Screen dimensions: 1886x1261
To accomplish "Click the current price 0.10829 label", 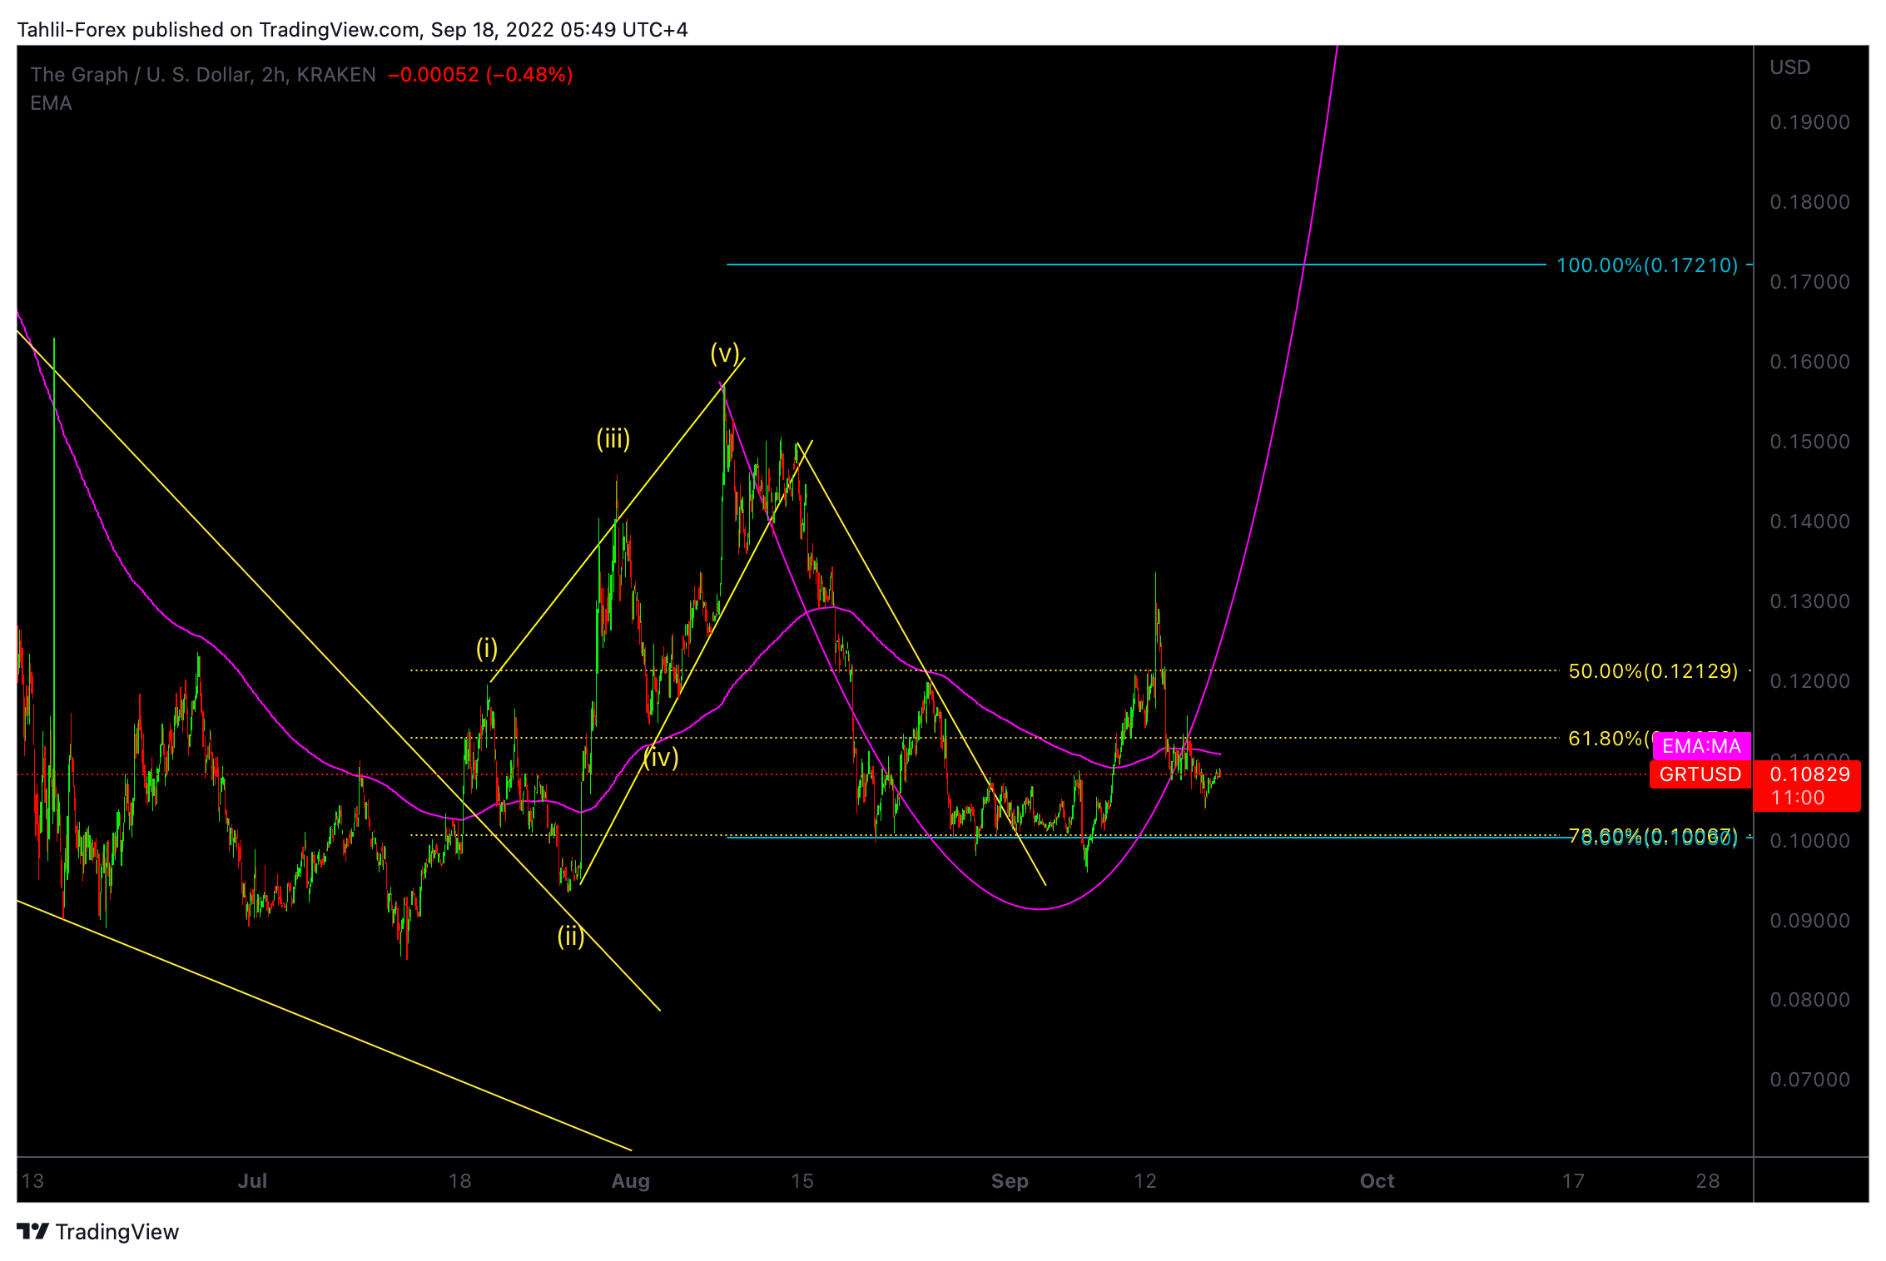I will (x=1809, y=774).
